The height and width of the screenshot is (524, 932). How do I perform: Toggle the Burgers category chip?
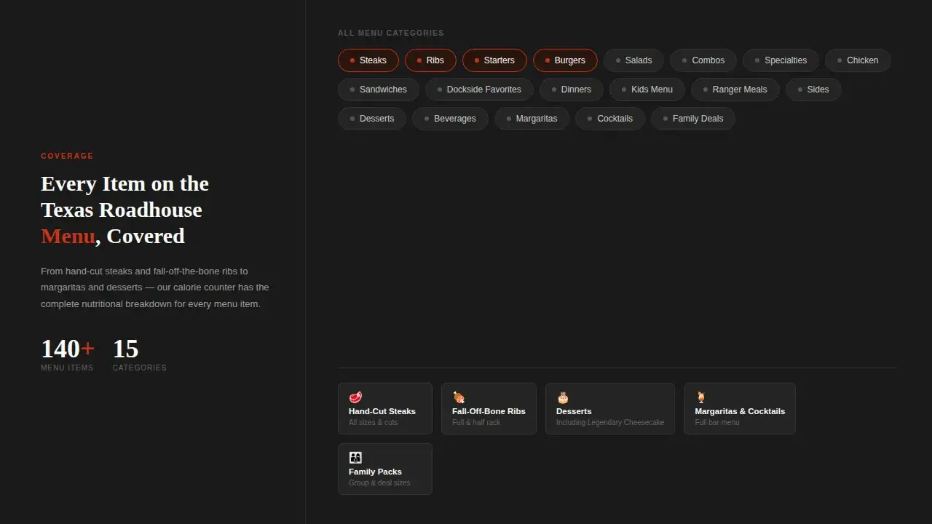click(565, 60)
